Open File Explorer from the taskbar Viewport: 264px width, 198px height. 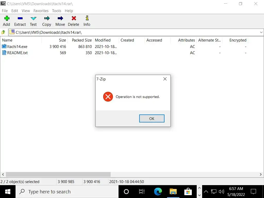173,192
